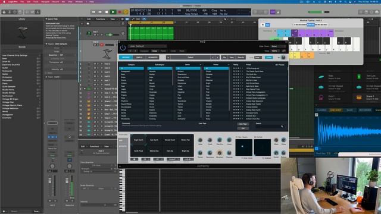Viewport: 381px width, 214px height.
Task: Select the Dark Arp performance pad
Action: [x=170, y=151]
